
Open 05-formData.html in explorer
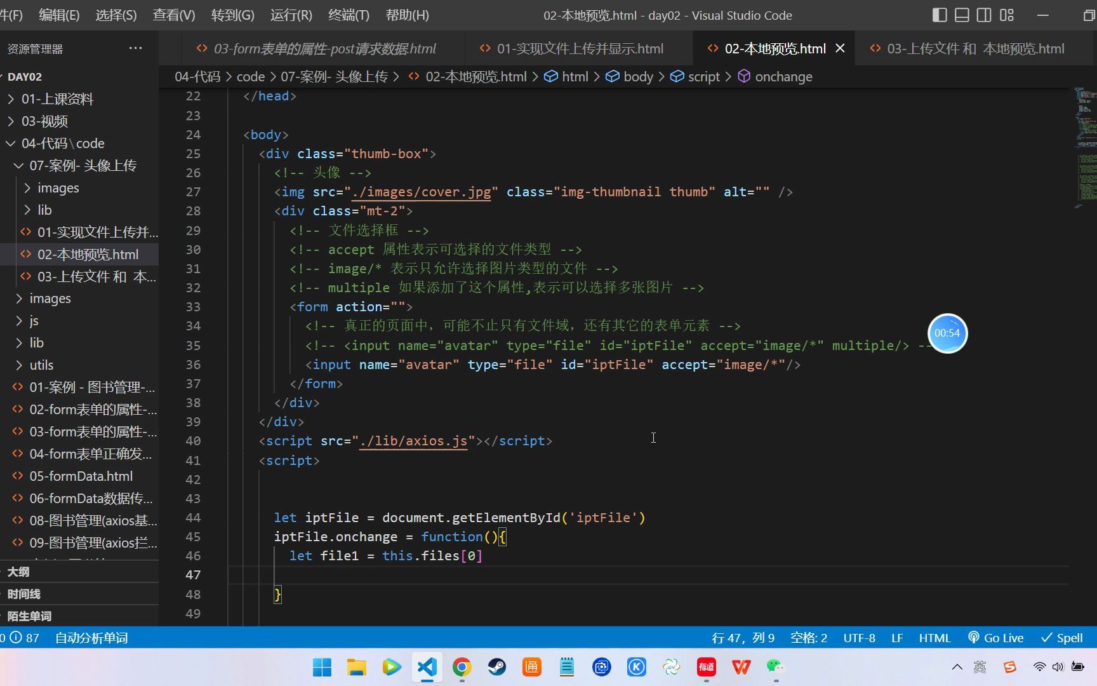(79, 476)
